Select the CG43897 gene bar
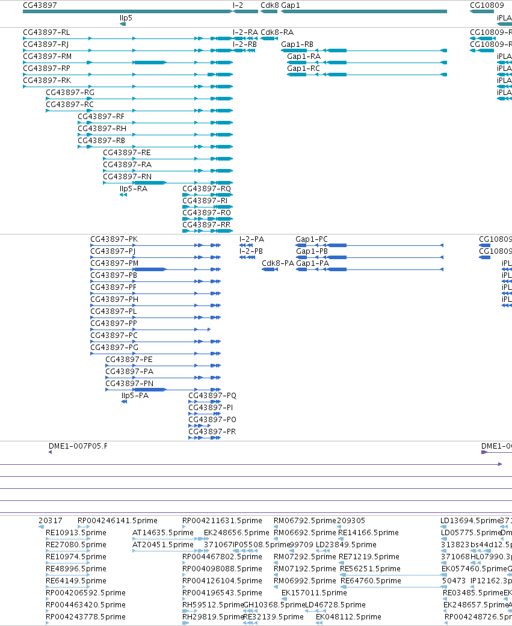 [x=128, y=11]
